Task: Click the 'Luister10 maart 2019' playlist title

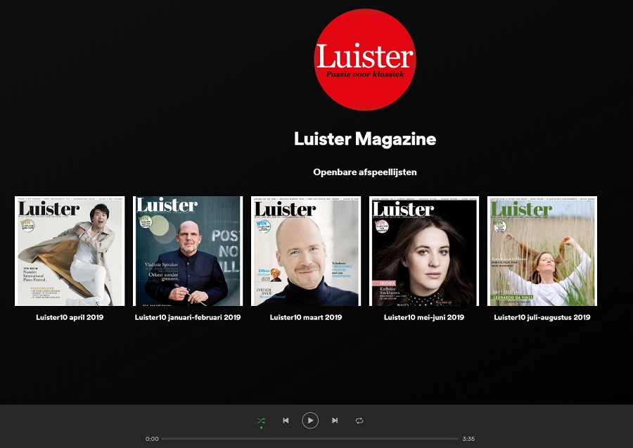Action: pos(306,317)
